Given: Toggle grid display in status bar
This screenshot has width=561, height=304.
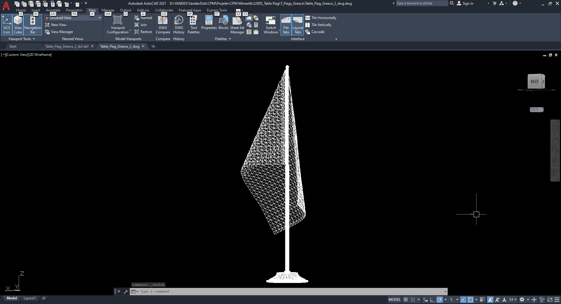Looking at the screenshot, I should (x=406, y=300).
